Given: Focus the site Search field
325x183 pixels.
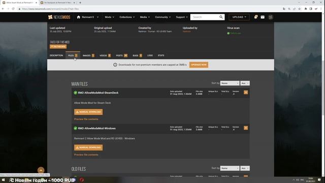Looking at the screenshot, I should [205, 17].
